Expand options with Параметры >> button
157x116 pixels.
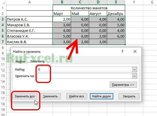tap(123, 85)
